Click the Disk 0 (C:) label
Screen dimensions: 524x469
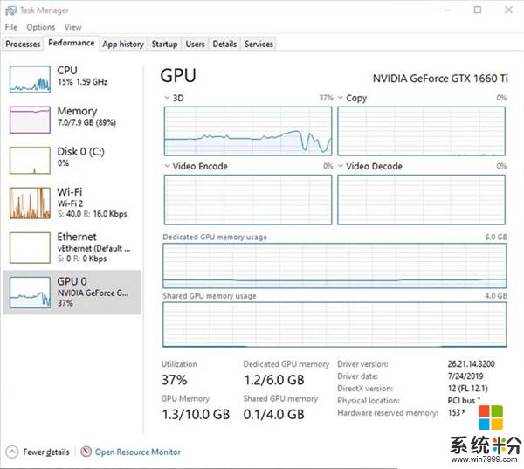point(81,151)
